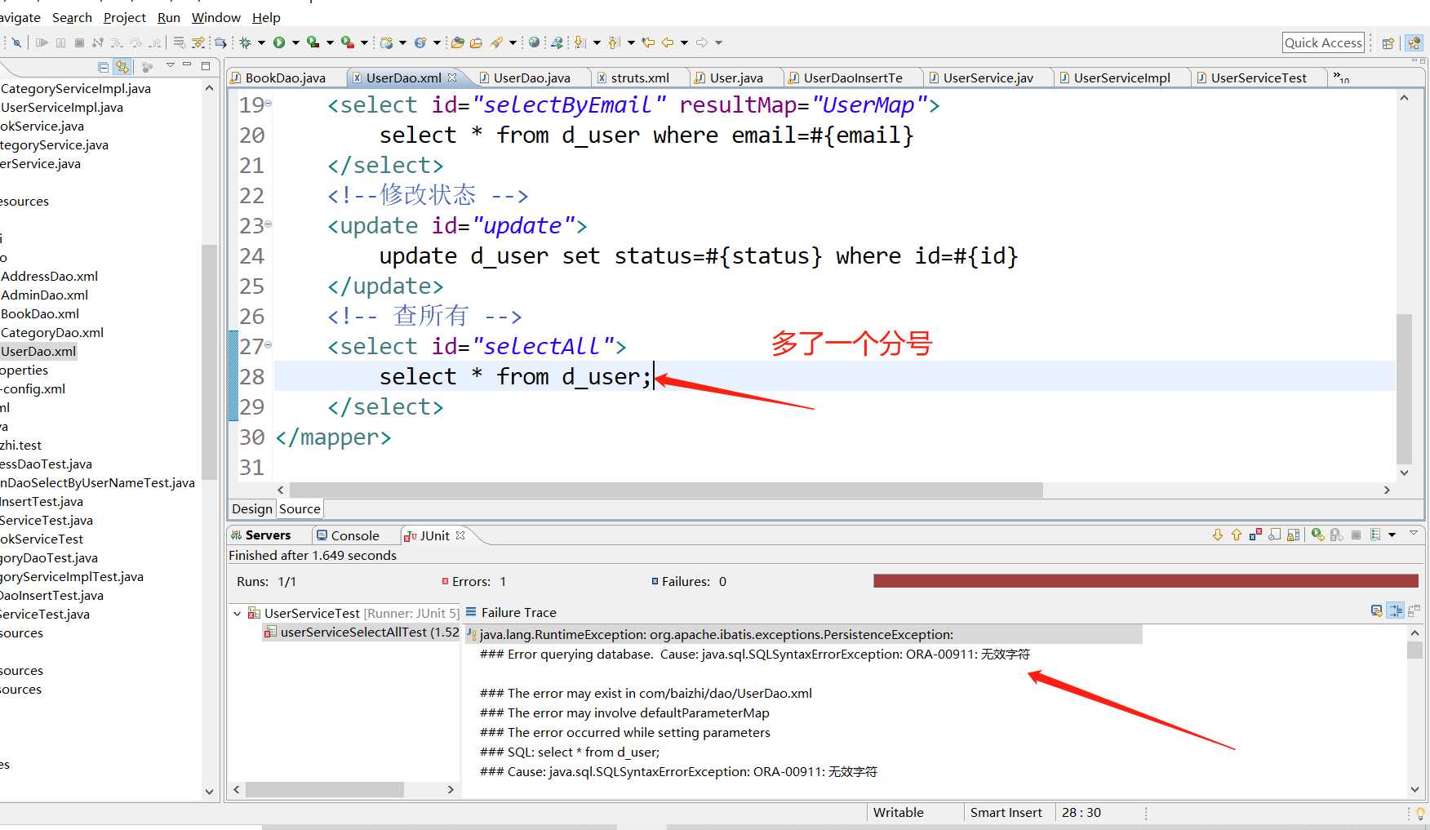1430x830 pixels.
Task: Click the New Server wizard icon
Action: coord(386,42)
